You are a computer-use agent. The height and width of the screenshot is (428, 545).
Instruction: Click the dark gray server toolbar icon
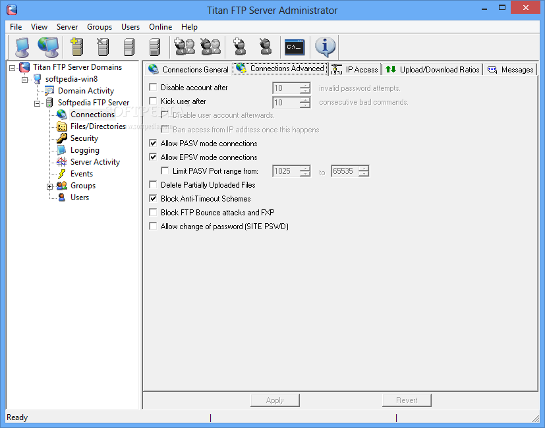[155, 47]
